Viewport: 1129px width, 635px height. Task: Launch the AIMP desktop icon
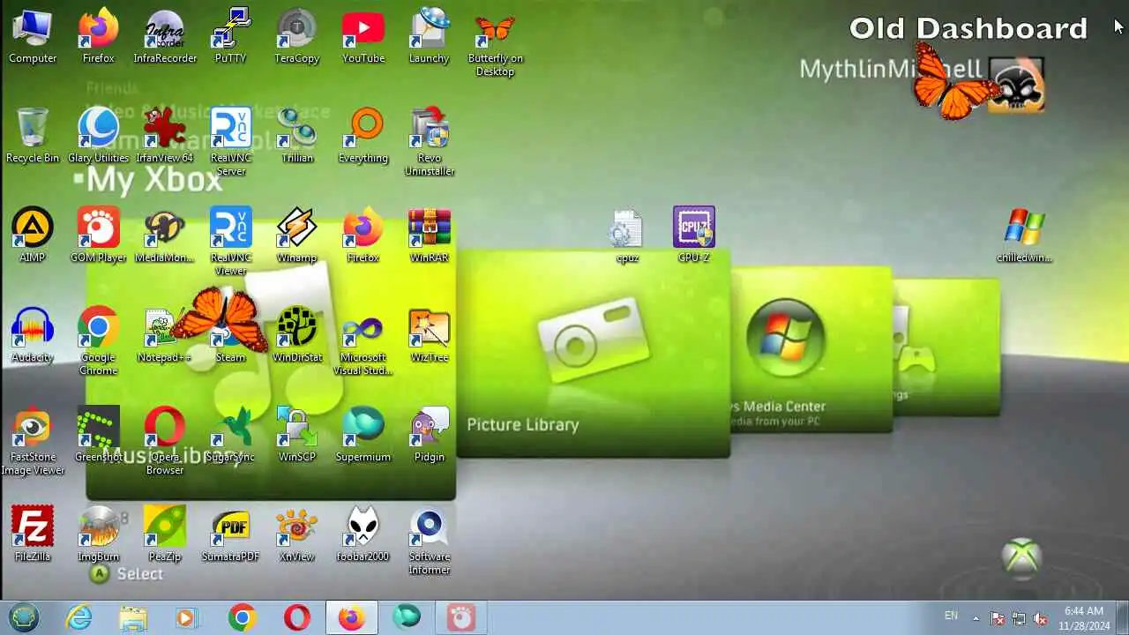[x=33, y=235]
